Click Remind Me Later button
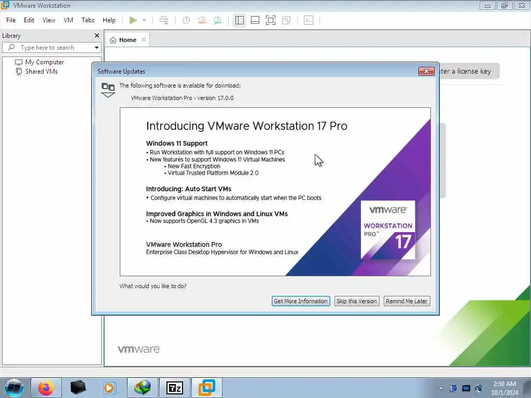The width and height of the screenshot is (531, 398). pos(407,301)
